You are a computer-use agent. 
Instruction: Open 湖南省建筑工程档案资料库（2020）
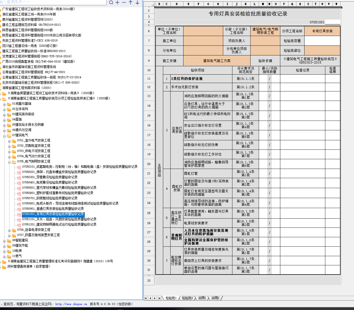pos(27,88)
